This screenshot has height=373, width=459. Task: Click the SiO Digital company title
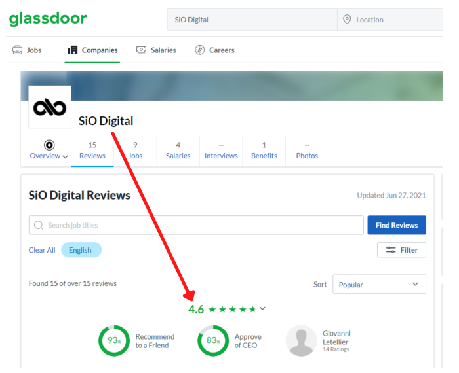[106, 121]
